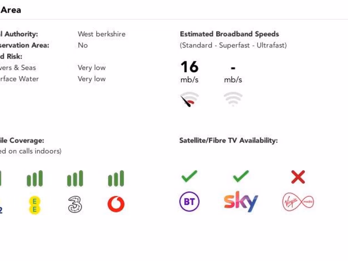The width and height of the screenshot is (348, 261).
Task: Click the Estimated Broadband Speeds heading
Action: 229,34
